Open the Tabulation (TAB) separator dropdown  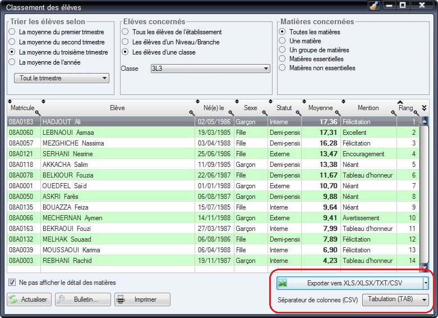tap(395, 299)
